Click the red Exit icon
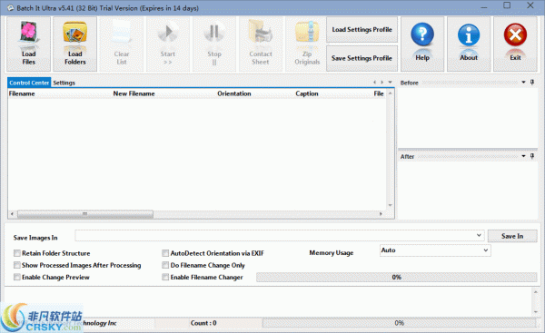 (515, 44)
